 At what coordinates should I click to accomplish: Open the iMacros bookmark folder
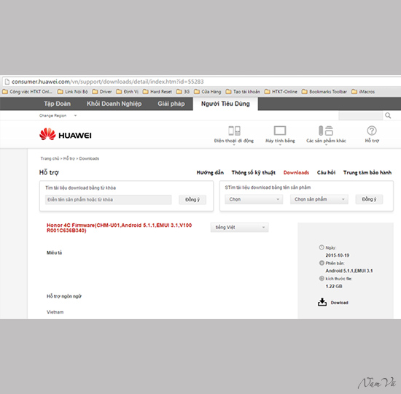tap(363, 91)
